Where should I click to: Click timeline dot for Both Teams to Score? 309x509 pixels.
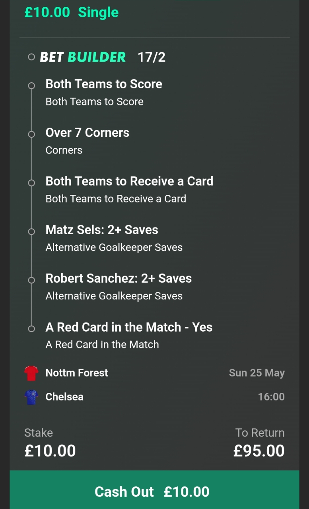[31, 85]
